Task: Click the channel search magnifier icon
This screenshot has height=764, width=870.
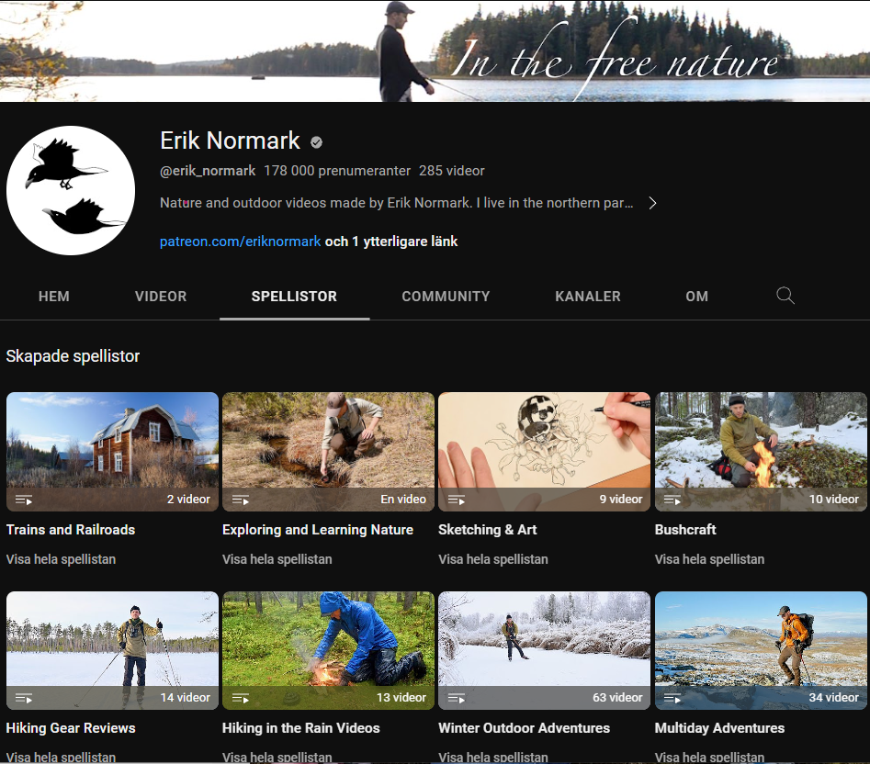Action: [785, 296]
